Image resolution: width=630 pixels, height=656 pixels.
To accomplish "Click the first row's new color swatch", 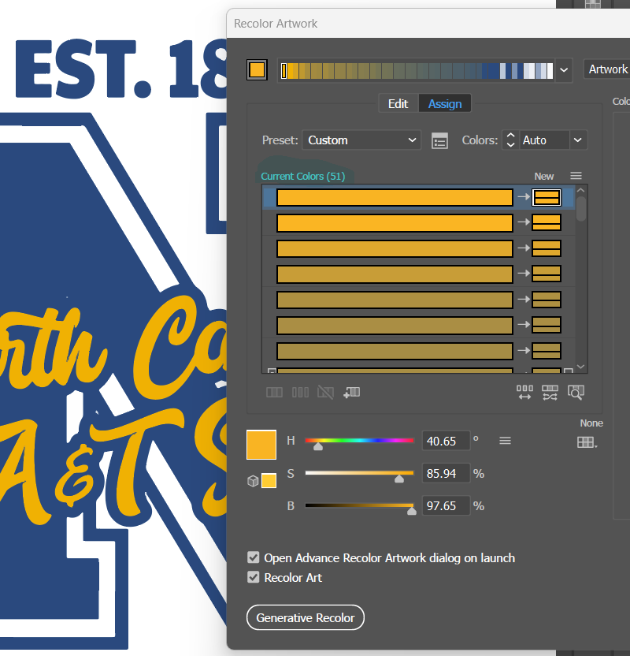I will click(547, 197).
